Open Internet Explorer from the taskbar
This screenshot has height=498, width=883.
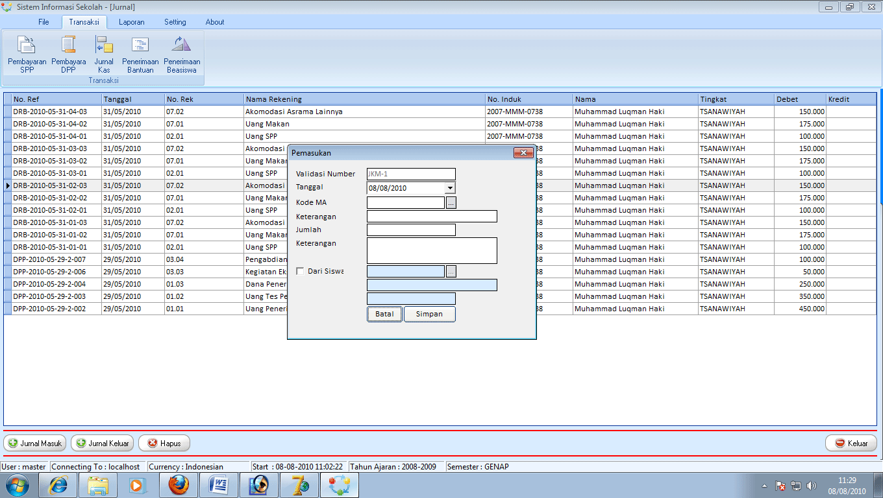click(58, 485)
